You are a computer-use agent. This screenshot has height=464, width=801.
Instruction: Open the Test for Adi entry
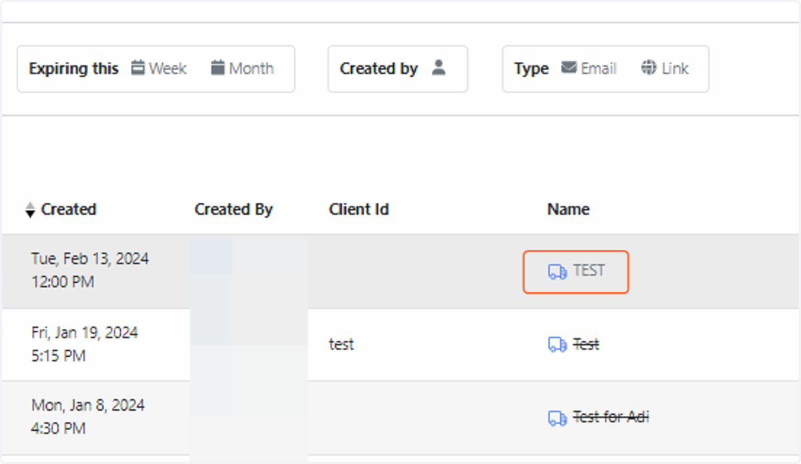point(611,417)
